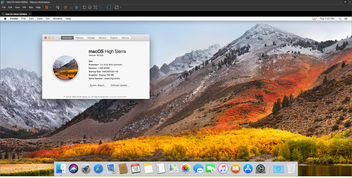This screenshot has height=178, width=352.
Task: Select the MACOS HIGH SIERRA VM tab
Action: pyautogui.click(x=16, y=14)
